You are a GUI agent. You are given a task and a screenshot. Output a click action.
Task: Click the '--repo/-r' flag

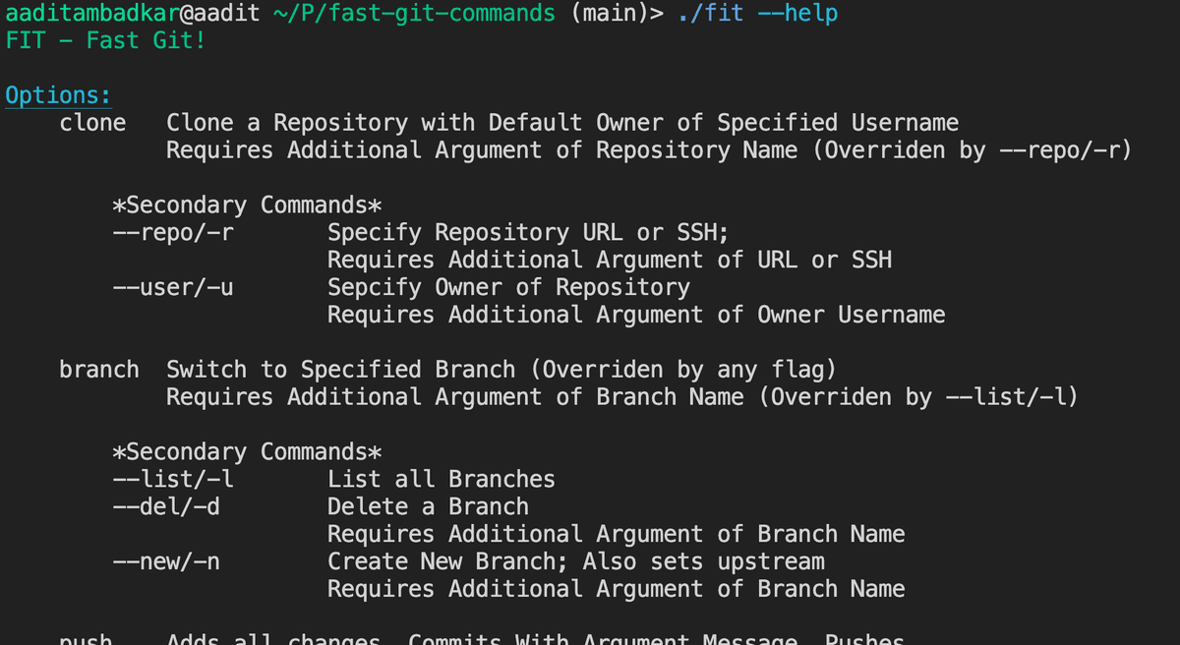tap(173, 233)
